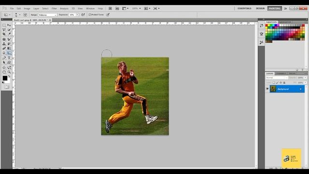The image size is (309, 174).
Task: Switch to the Navigator tab
Action: click(285, 22)
